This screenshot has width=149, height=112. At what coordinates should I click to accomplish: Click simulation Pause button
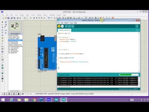14,94
